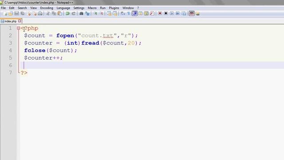Click the "count.txt" string
284x160 pixels.
tap(97, 36)
